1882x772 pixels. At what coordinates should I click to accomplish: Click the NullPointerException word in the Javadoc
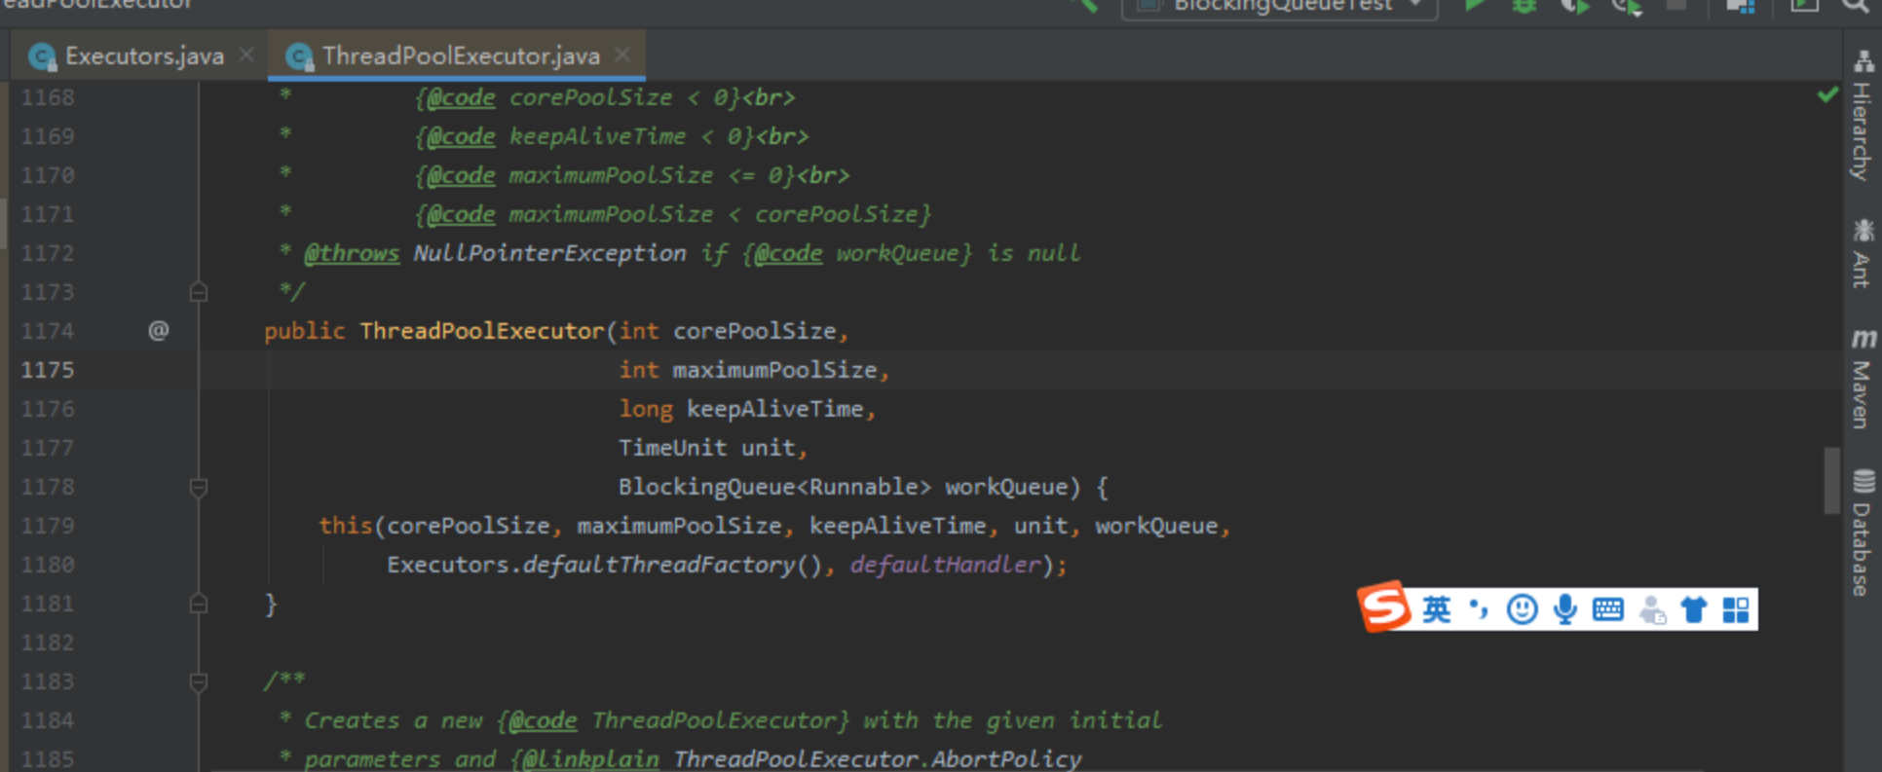tap(549, 253)
